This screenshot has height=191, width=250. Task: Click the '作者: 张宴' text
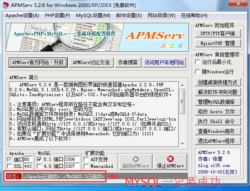click(x=210, y=159)
